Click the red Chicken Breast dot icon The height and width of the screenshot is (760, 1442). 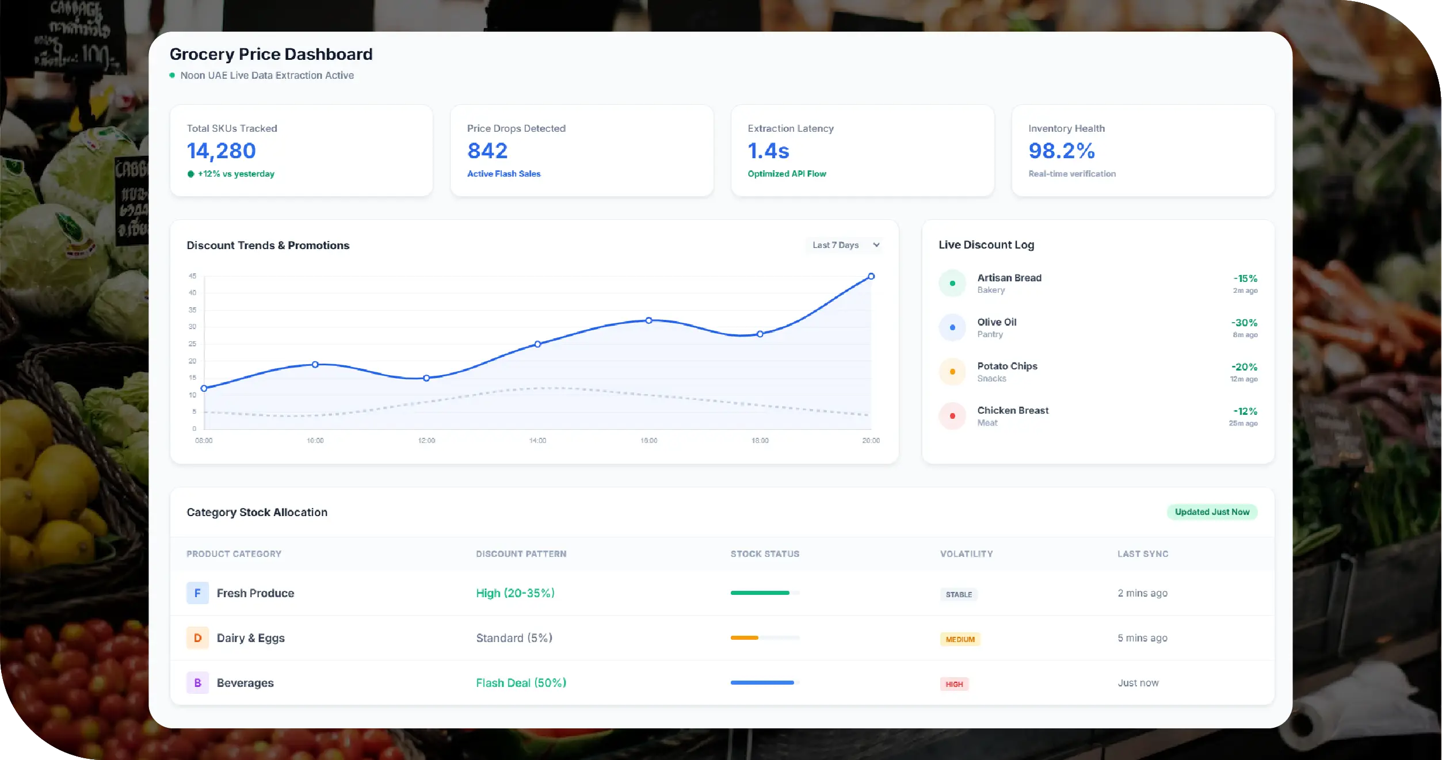tap(952, 416)
